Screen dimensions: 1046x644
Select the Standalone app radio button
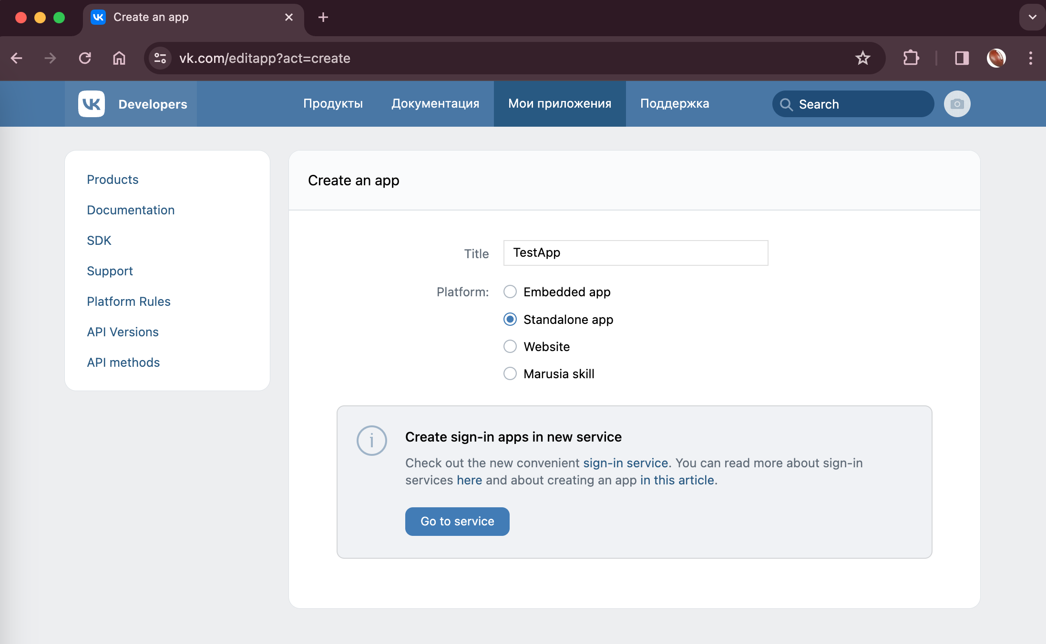point(510,320)
